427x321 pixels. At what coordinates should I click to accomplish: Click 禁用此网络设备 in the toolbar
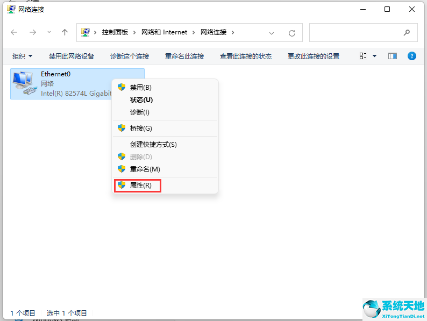(72, 56)
